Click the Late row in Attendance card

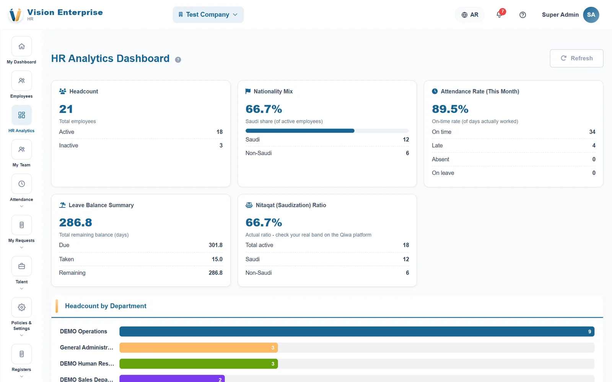click(514, 146)
